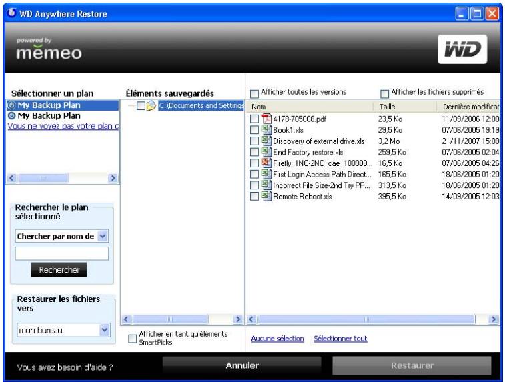
Task: Click the Annuler button
Action: [242, 365]
